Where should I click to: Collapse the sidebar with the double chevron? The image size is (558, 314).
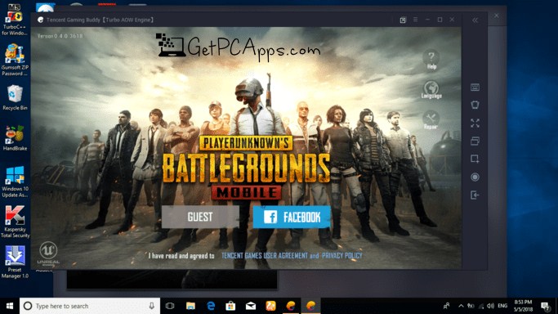pyautogui.click(x=475, y=20)
